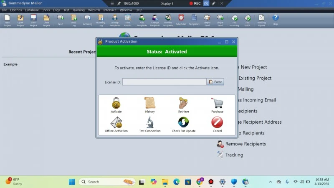Open the Database menu
334x188 pixels.
[32, 10]
